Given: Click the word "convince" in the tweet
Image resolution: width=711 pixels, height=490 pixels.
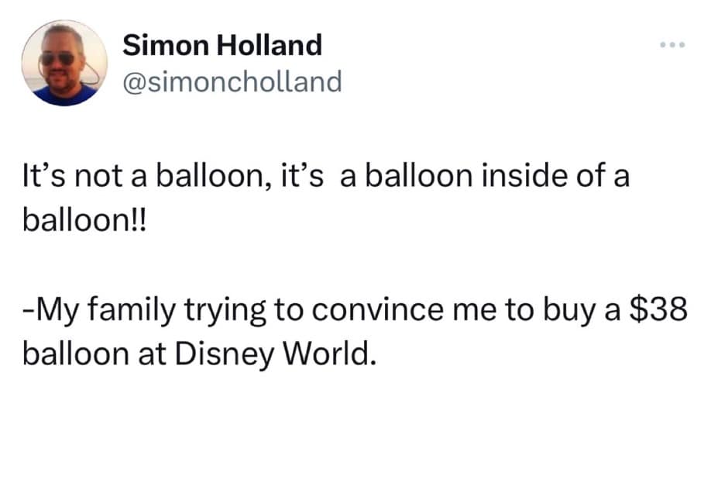Looking at the screenshot, I should tap(371, 312).
